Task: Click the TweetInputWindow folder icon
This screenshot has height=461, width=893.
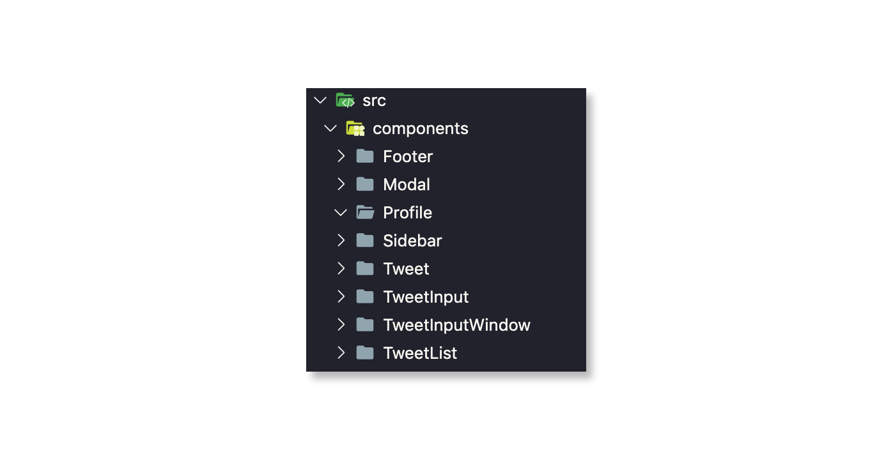Action: 365,325
